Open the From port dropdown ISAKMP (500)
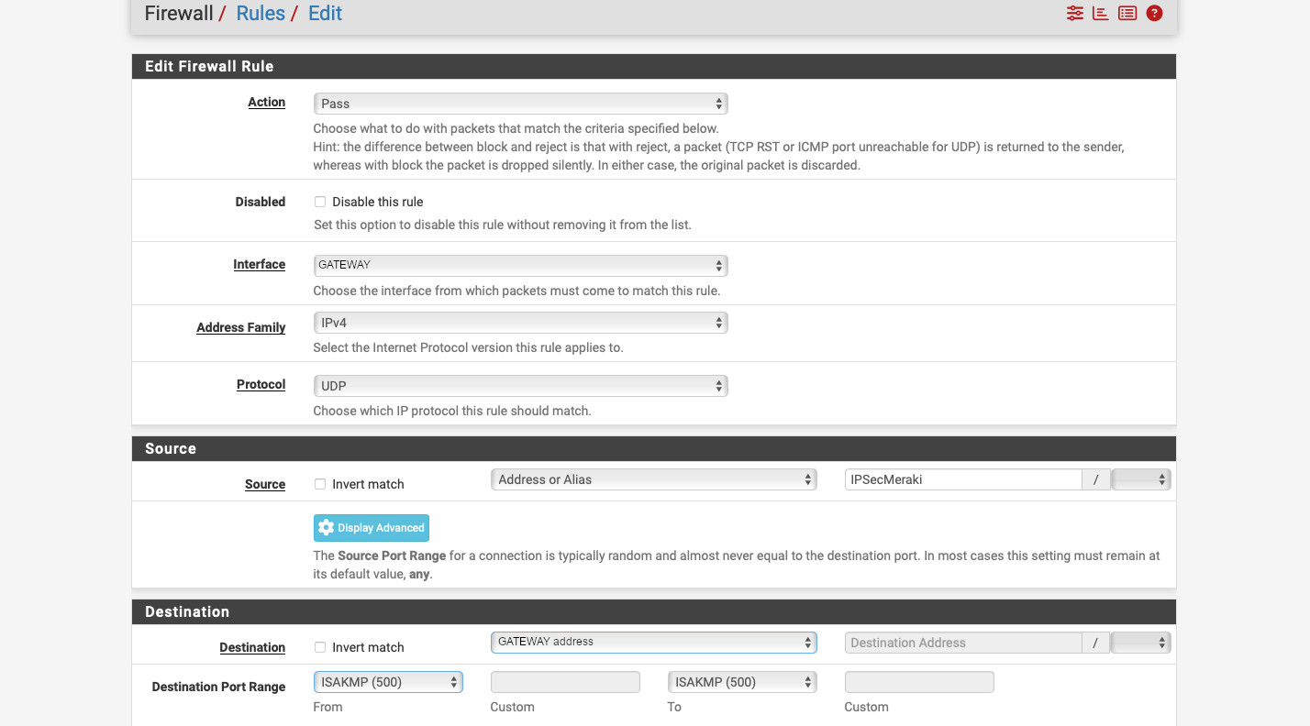The image size is (1310, 726). [x=388, y=682]
